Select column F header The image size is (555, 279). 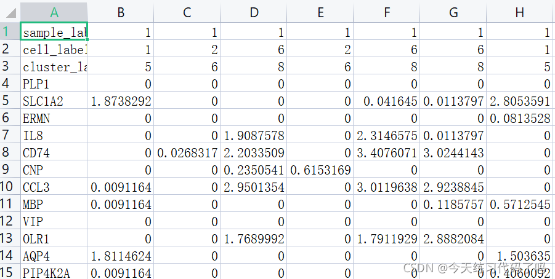(x=387, y=12)
